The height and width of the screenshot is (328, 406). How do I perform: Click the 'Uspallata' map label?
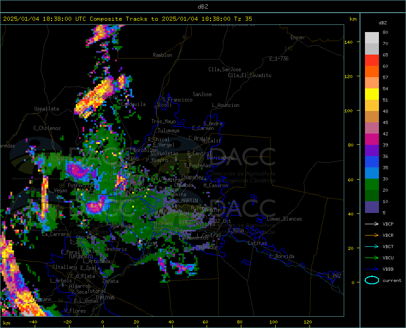coord(46,109)
